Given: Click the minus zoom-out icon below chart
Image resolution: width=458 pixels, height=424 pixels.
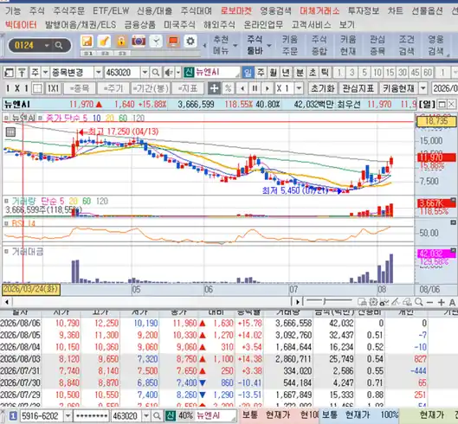Looking at the screenshot, I should click(429, 302).
